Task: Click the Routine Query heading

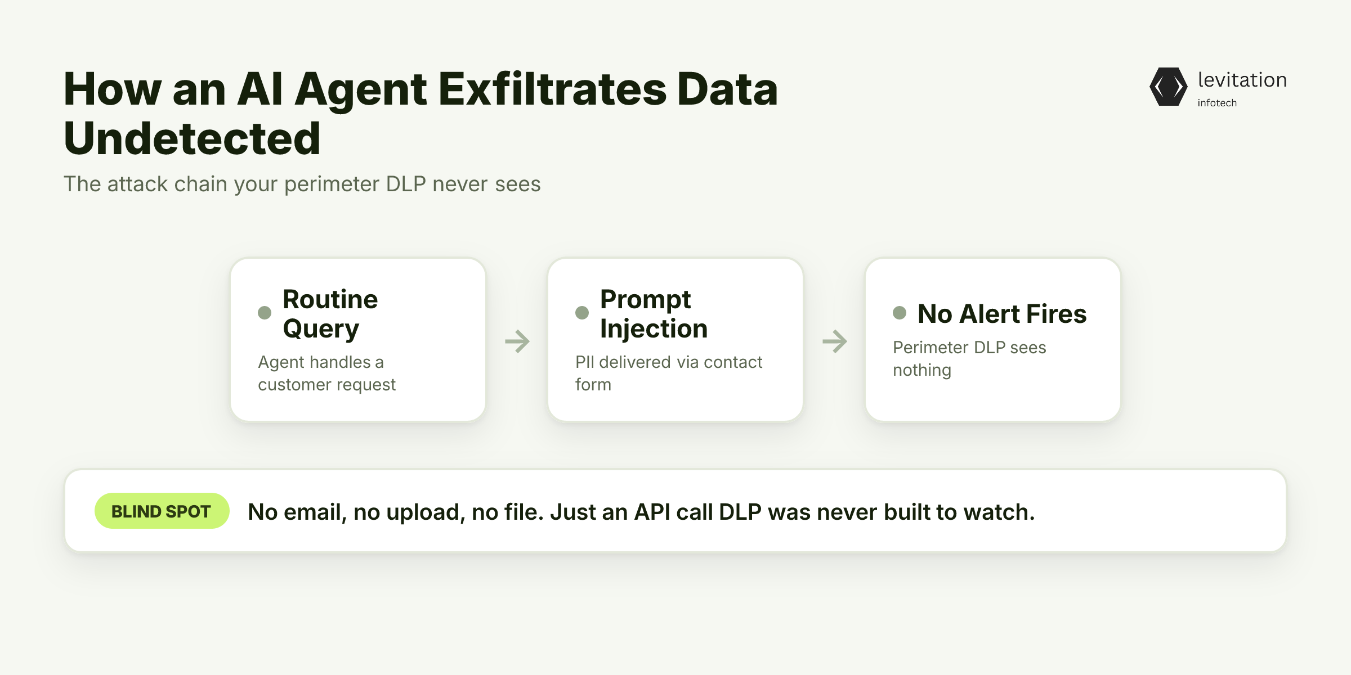Action: click(330, 314)
